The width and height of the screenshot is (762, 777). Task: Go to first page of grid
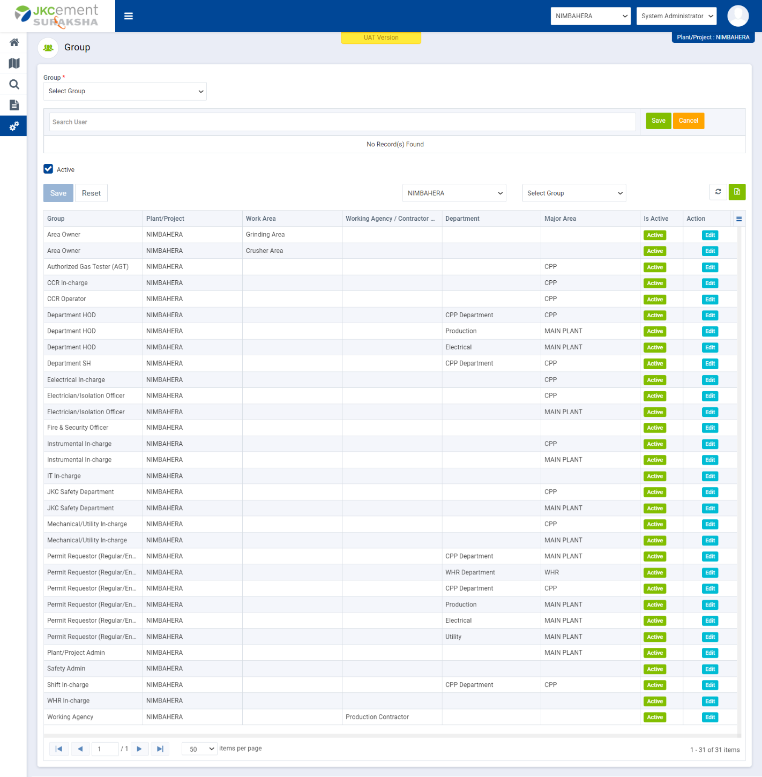pos(59,749)
